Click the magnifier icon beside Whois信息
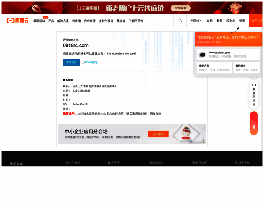 coord(82,62)
